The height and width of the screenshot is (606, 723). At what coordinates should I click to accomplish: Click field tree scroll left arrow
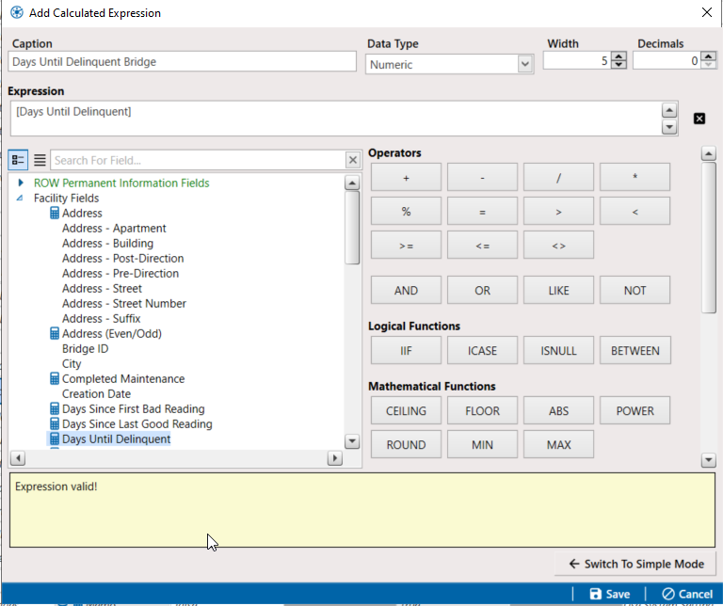pyautogui.click(x=18, y=458)
